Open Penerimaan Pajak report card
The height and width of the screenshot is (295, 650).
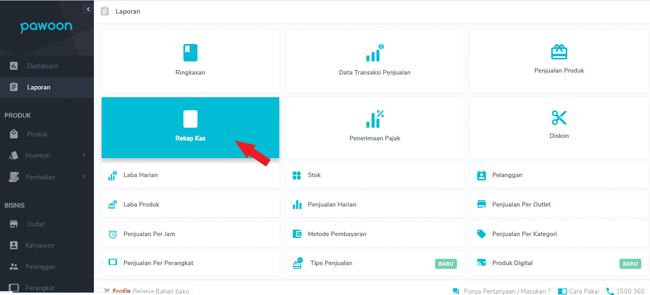coord(375,128)
